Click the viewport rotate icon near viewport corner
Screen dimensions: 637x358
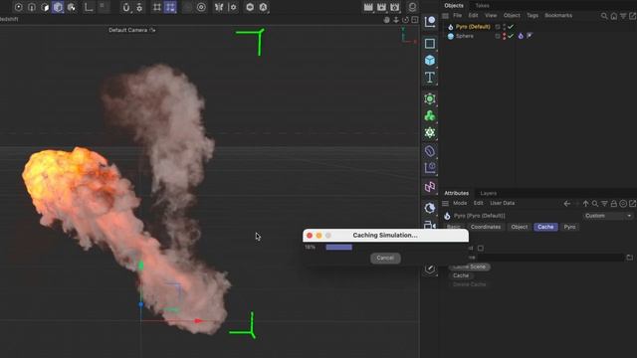coord(405,20)
